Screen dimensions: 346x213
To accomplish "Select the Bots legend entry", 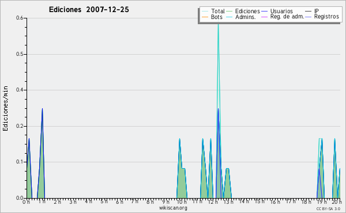I will pos(212,17).
